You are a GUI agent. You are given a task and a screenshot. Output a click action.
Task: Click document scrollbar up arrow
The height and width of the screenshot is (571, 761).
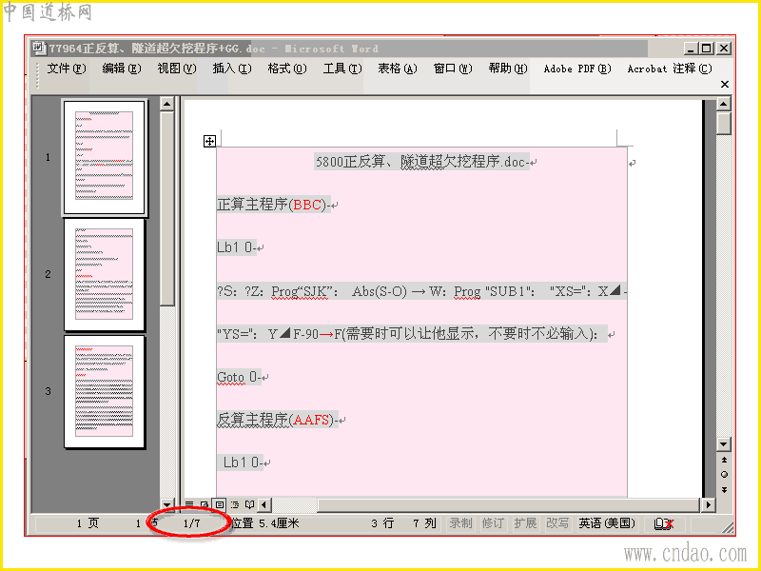(x=724, y=104)
